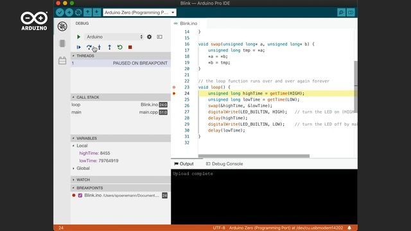Switch to the Output tab
The image size is (411, 231).
coord(184,164)
